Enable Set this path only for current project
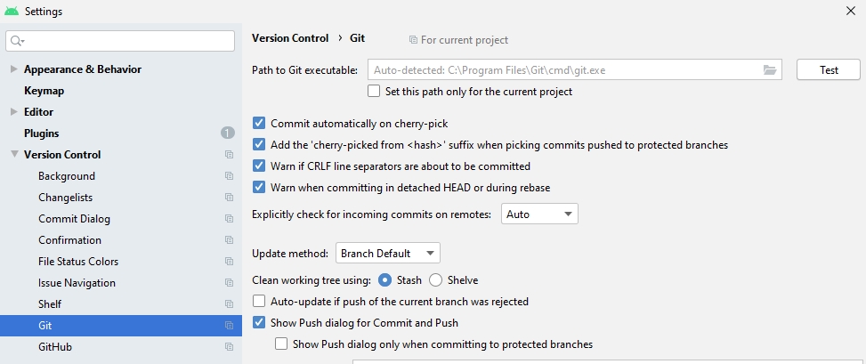Viewport: 866px width, 364px height. coord(374,91)
